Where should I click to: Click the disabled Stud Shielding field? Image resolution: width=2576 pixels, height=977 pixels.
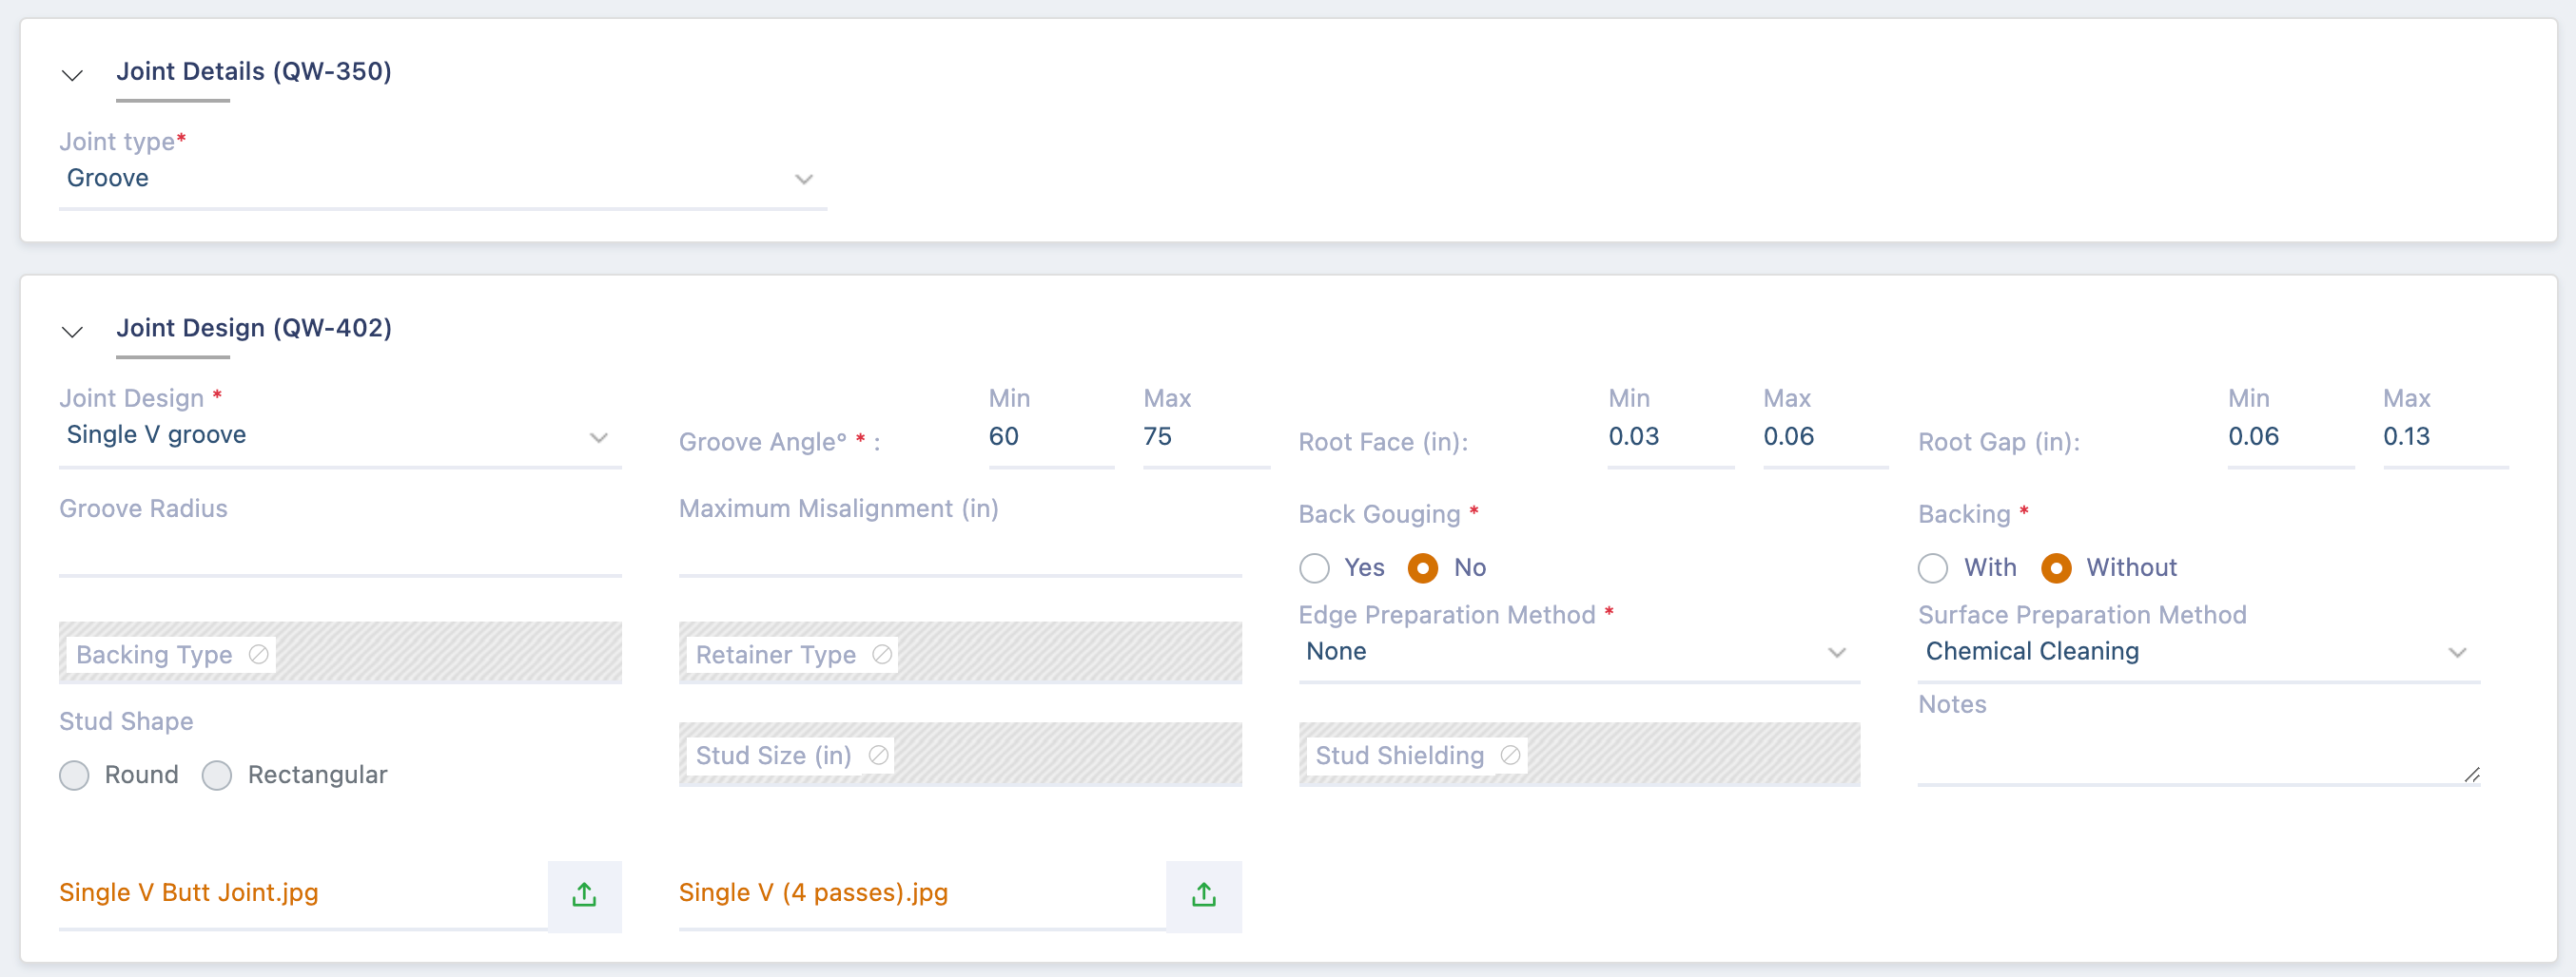[x=1579, y=755]
